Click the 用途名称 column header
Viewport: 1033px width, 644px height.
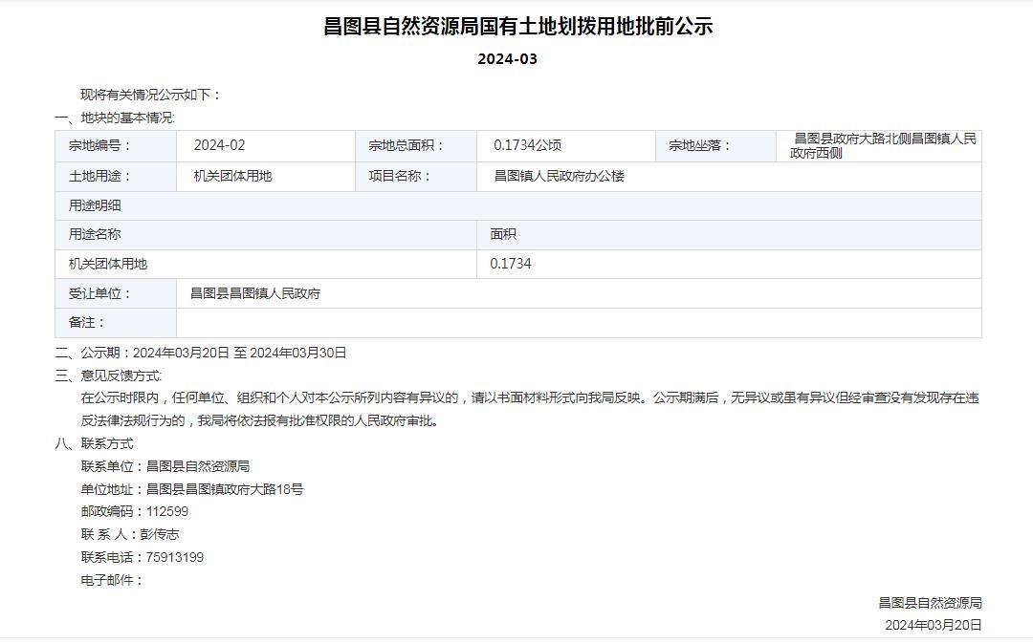click(x=96, y=234)
